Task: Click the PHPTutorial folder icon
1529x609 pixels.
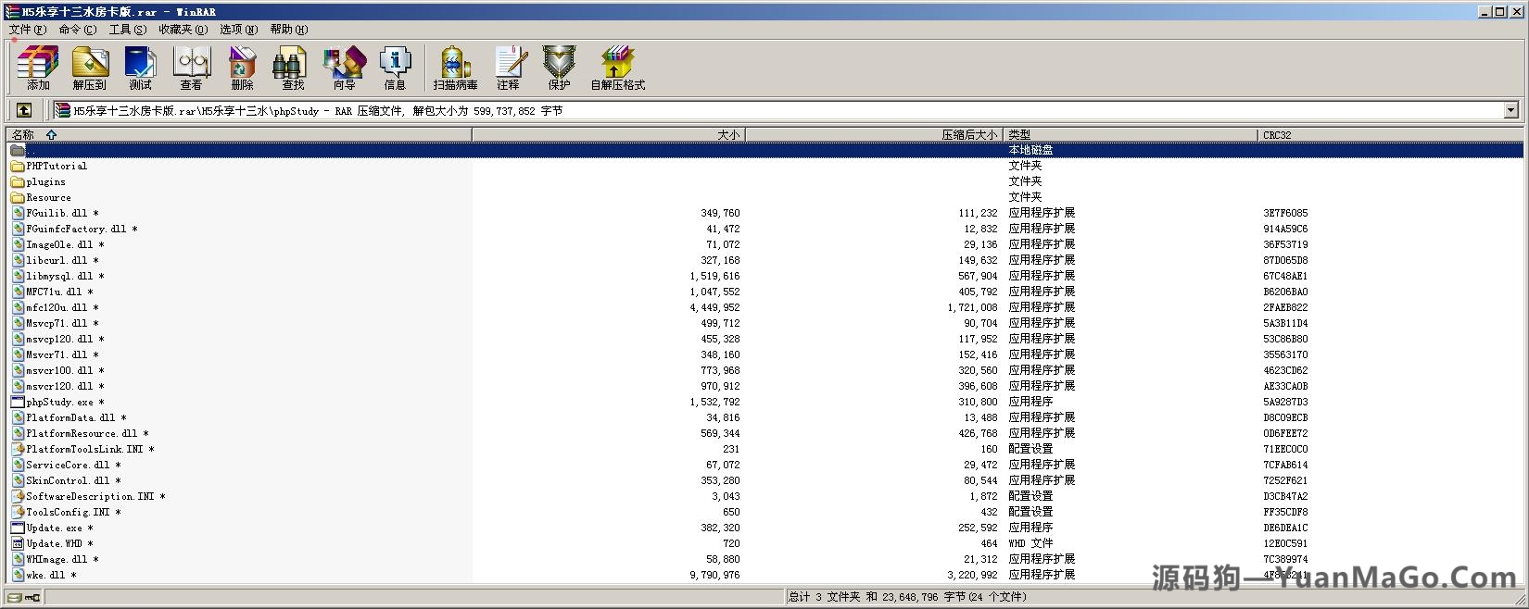Action: 18,166
